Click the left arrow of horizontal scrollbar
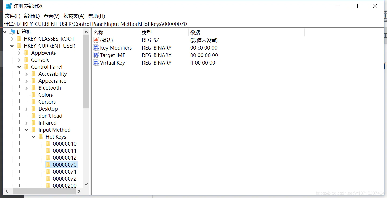The height and width of the screenshot is (198, 387). click(7, 191)
